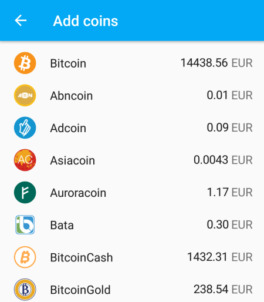Tap the 14438.56 EUR Bitcoin price
Viewport: 264px width, 302px height.
click(x=216, y=63)
